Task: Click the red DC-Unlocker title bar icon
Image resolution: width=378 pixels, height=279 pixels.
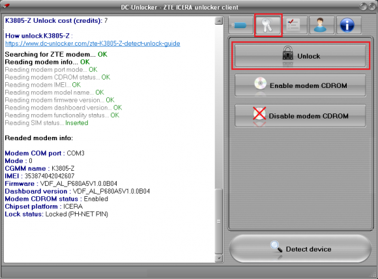Action: [6, 5]
